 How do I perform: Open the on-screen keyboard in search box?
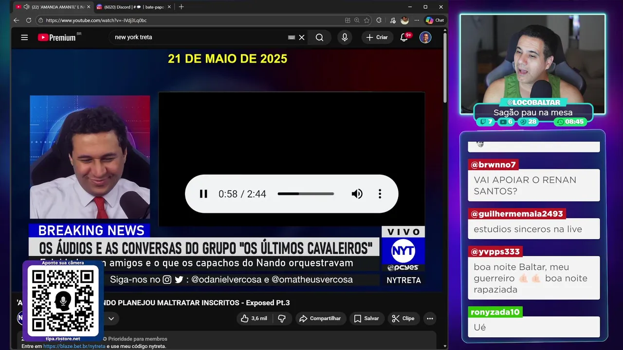coord(292,37)
